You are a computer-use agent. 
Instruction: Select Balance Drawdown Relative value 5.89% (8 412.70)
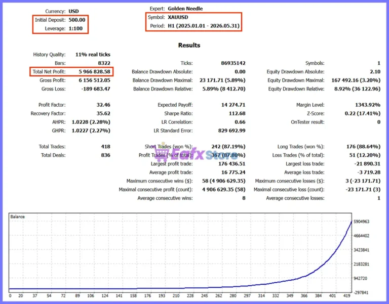(224, 89)
